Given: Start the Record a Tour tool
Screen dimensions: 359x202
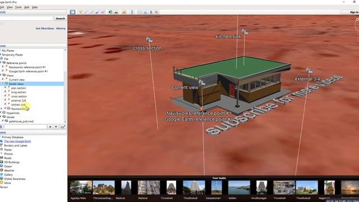Looking at the screenshot, I should tap(103, 12).
